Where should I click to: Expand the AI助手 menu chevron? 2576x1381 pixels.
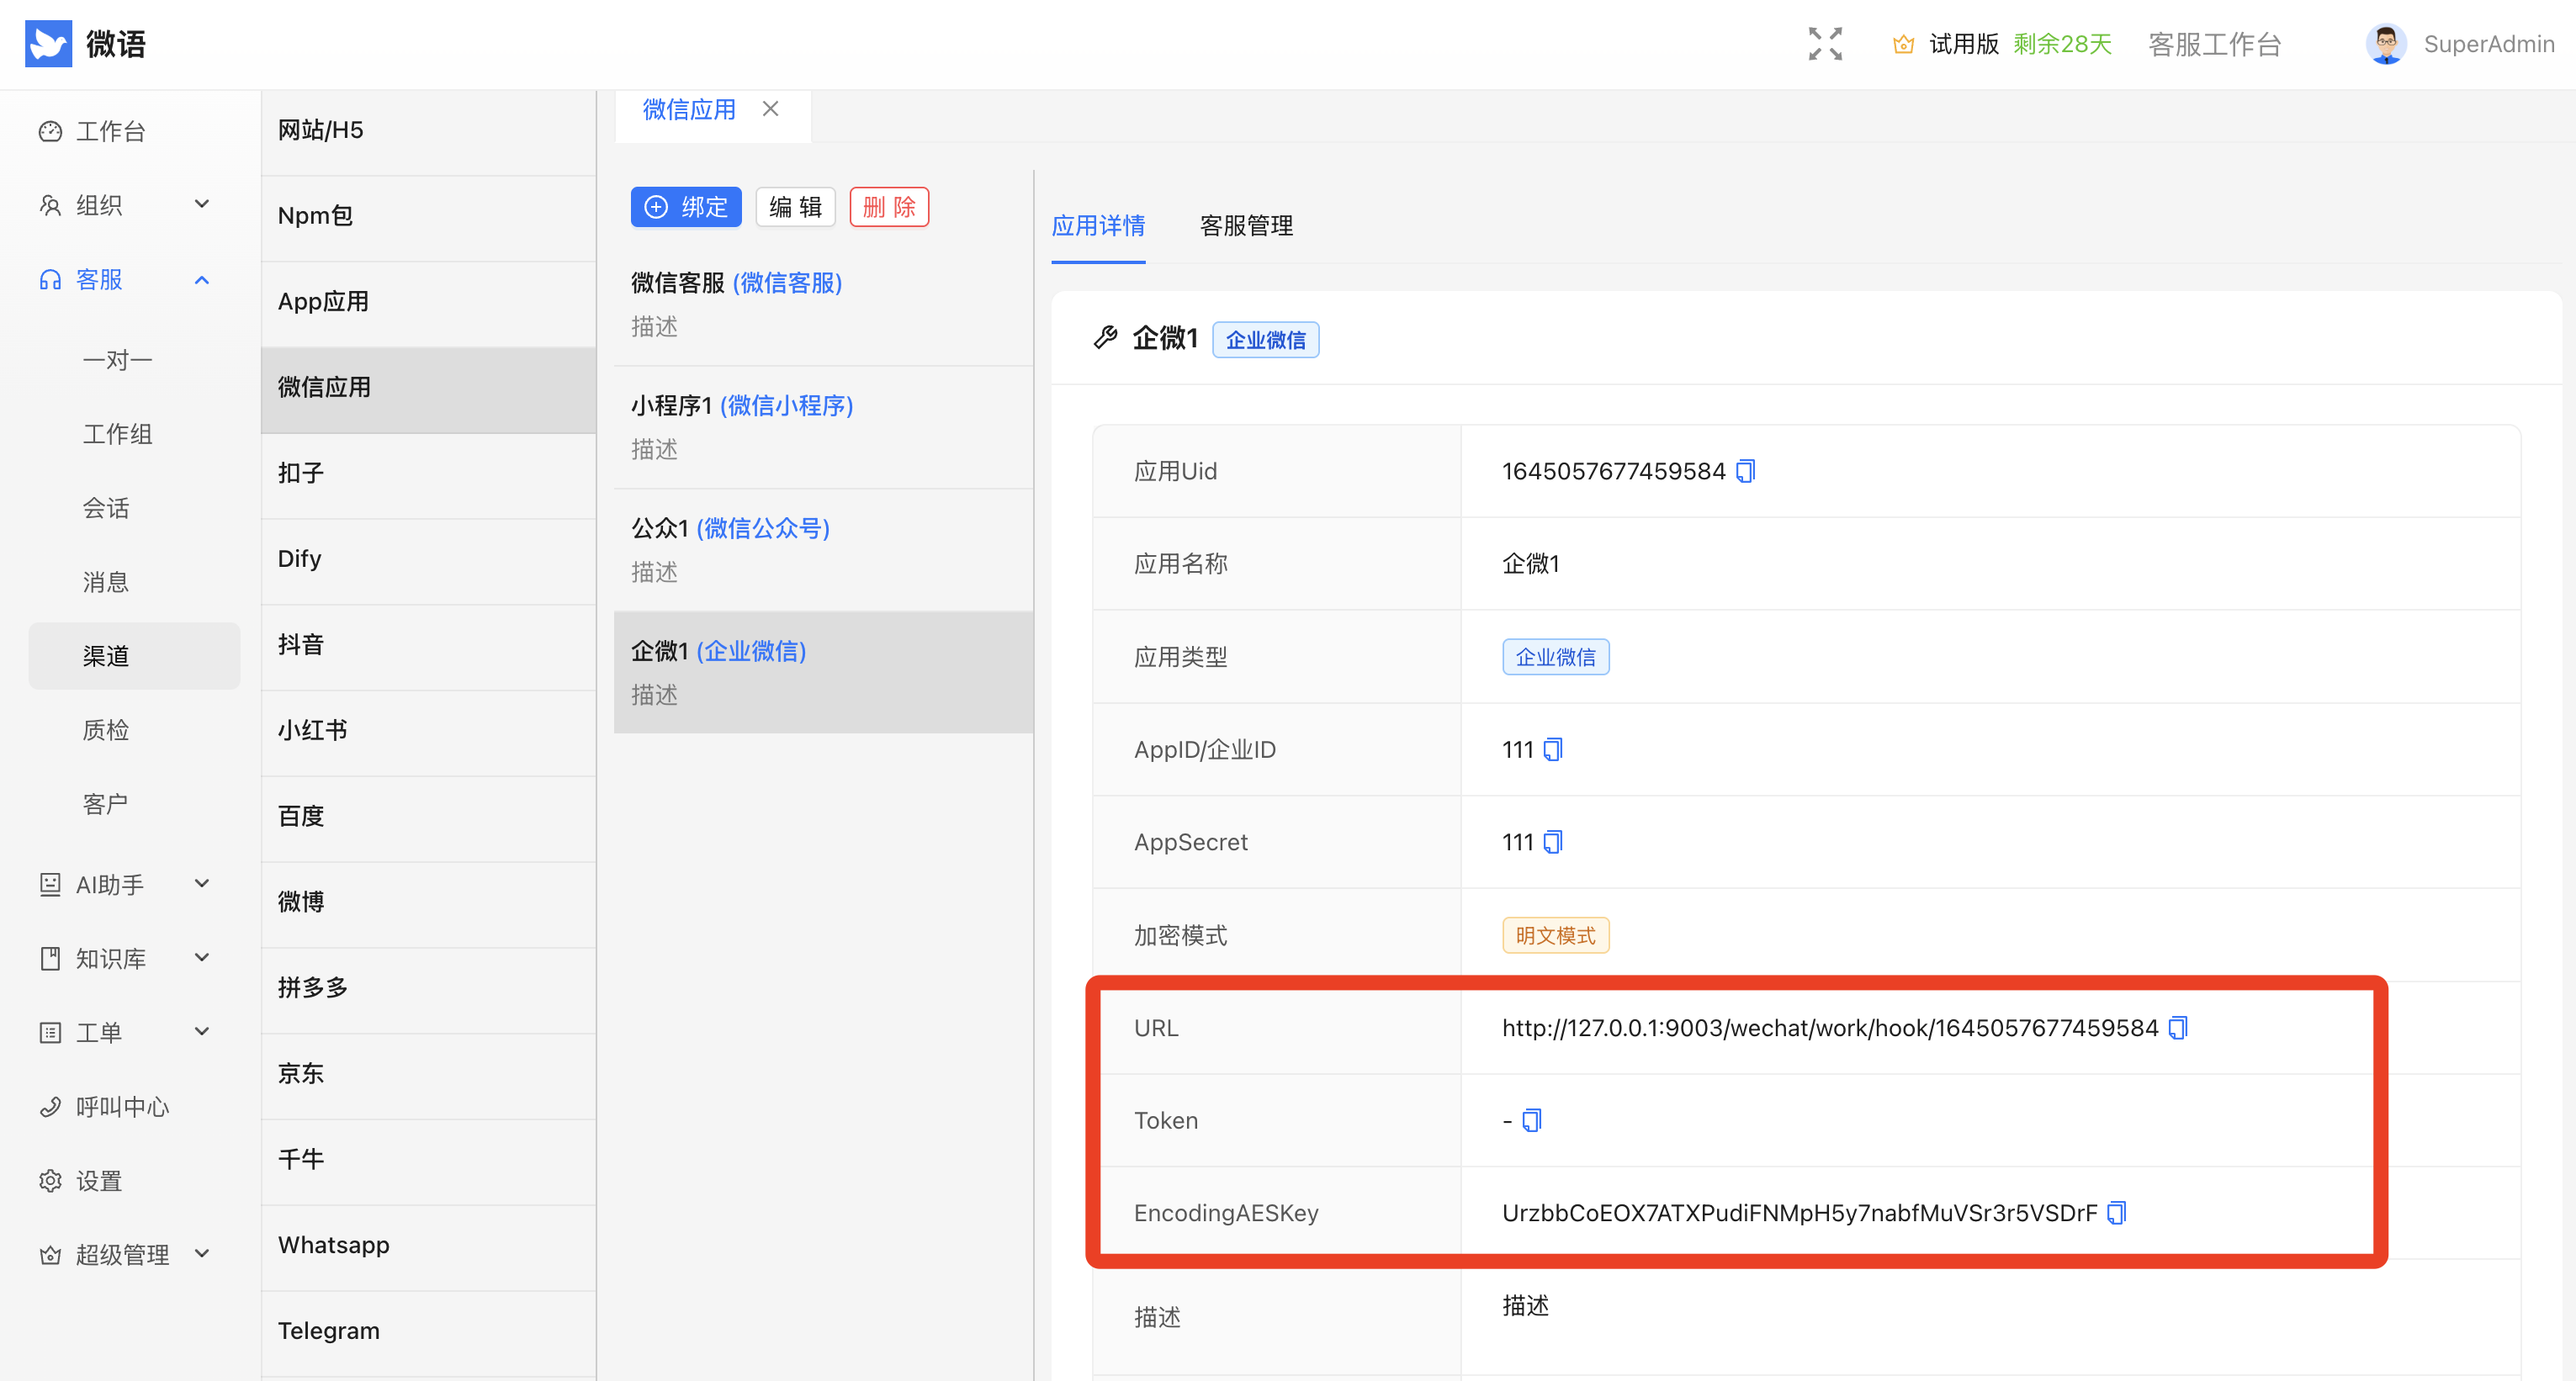202,883
